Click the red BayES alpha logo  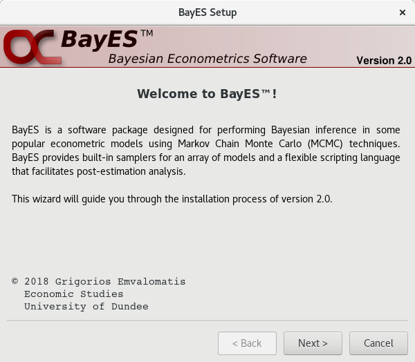coord(33,47)
